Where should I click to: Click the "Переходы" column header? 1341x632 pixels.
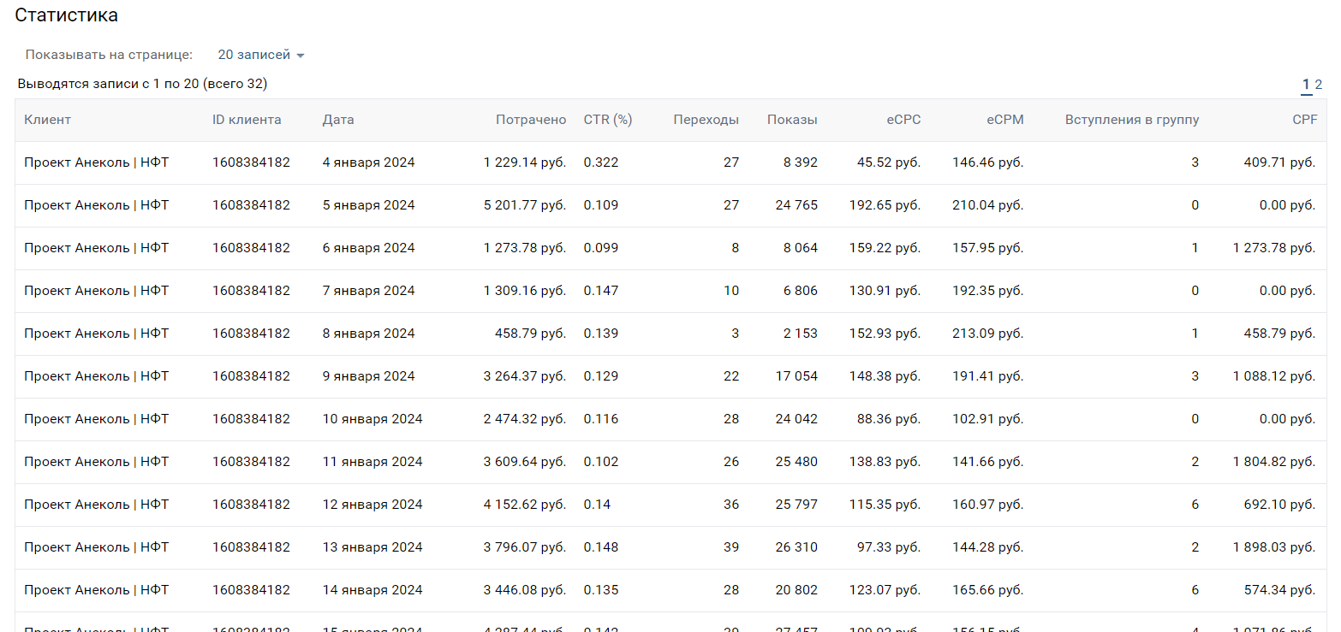(x=706, y=120)
